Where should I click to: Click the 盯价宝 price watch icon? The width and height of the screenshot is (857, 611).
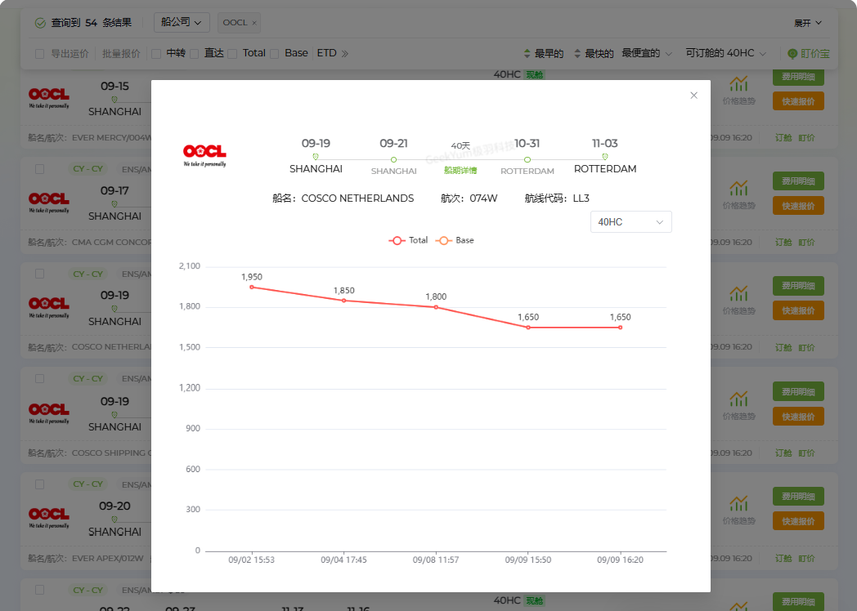(808, 53)
